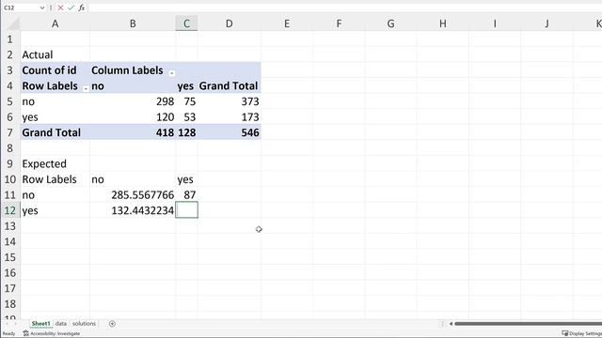Viewport: 602px width, 338px height.
Task: Expand the Name Box dropdown arrow
Action: pos(41,8)
